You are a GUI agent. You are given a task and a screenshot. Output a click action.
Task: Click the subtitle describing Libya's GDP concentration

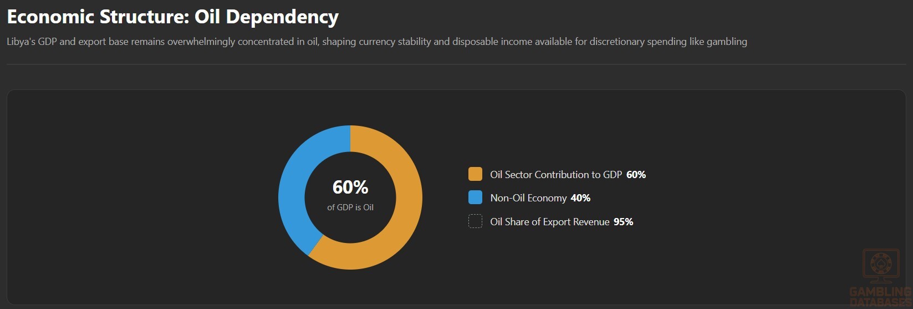[377, 42]
